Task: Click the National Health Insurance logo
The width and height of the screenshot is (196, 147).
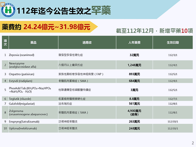Action: click(8, 9)
